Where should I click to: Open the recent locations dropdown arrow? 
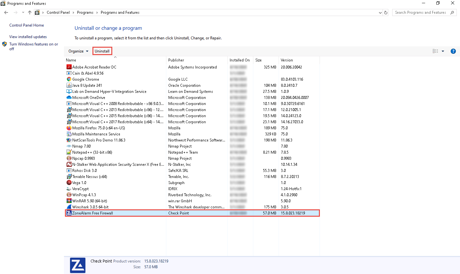[x=23, y=12]
